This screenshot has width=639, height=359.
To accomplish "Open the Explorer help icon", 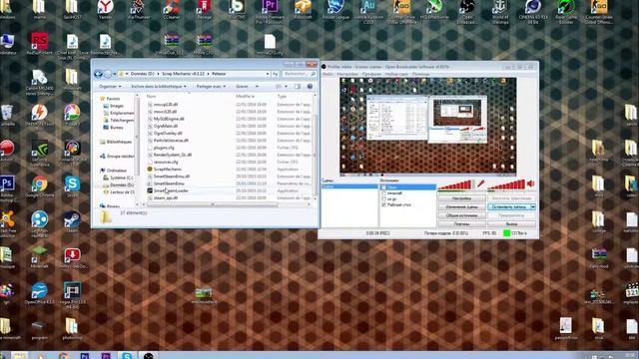I will (310, 87).
